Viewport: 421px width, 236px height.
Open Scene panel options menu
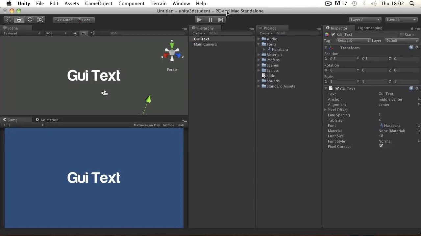pyautogui.click(x=185, y=29)
